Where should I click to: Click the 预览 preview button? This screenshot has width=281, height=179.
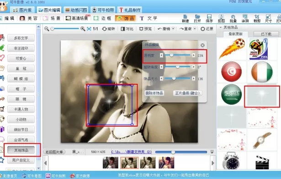point(145,29)
